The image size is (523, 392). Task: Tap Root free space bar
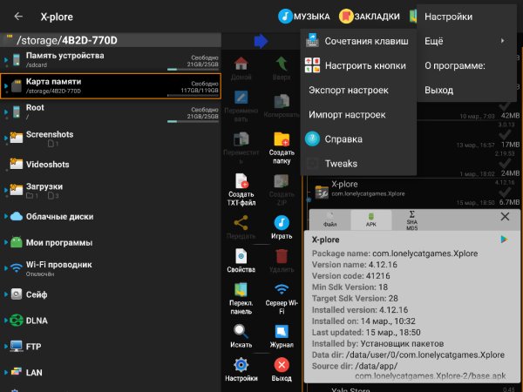click(x=193, y=121)
